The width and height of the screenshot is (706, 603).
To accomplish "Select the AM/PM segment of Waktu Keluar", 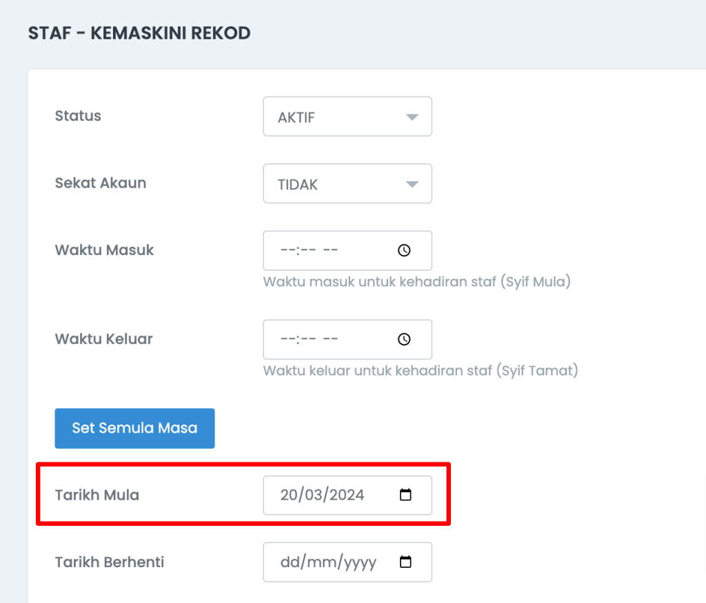I will [330, 340].
